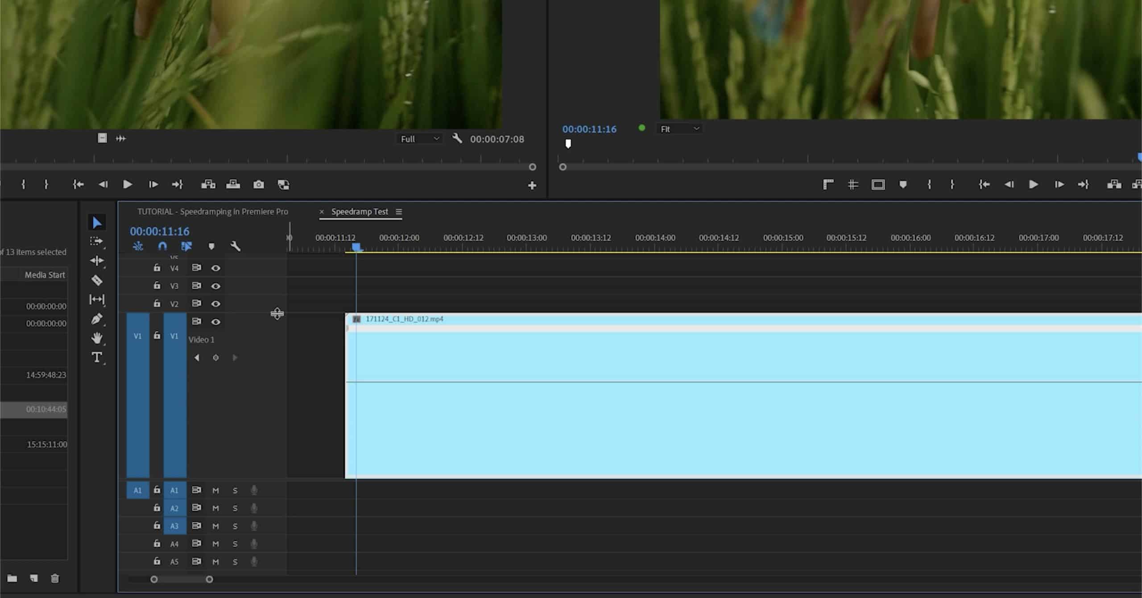The image size is (1142, 598).
Task: Select the Selection tool arrow
Action: 97,222
